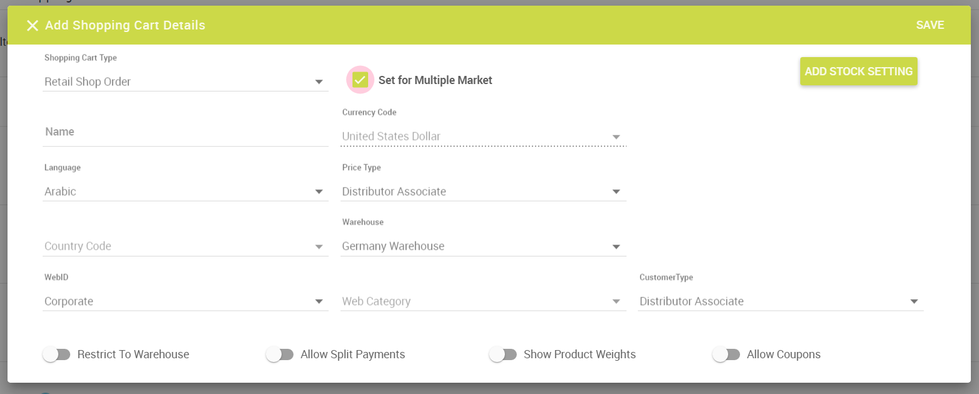Open the Country Code dropdown

(186, 246)
